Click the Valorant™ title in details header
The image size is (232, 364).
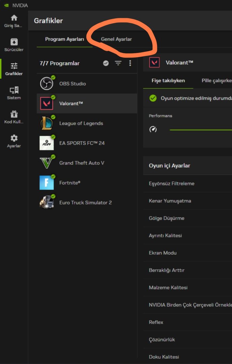[180, 62]
